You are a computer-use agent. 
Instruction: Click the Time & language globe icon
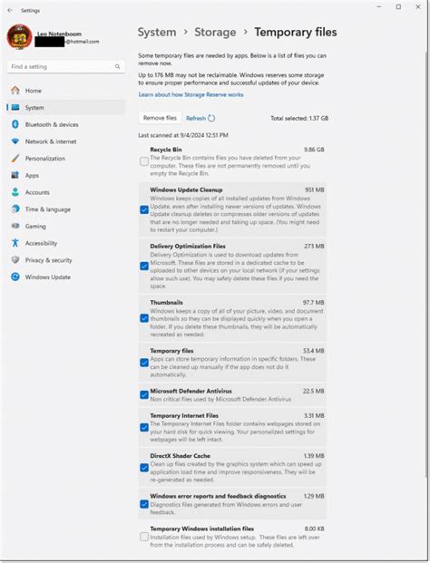click(15, 209)
